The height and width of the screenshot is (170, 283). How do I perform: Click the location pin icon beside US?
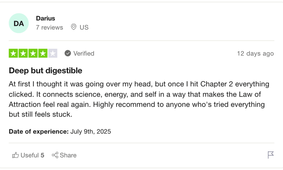tap(74, 27)
